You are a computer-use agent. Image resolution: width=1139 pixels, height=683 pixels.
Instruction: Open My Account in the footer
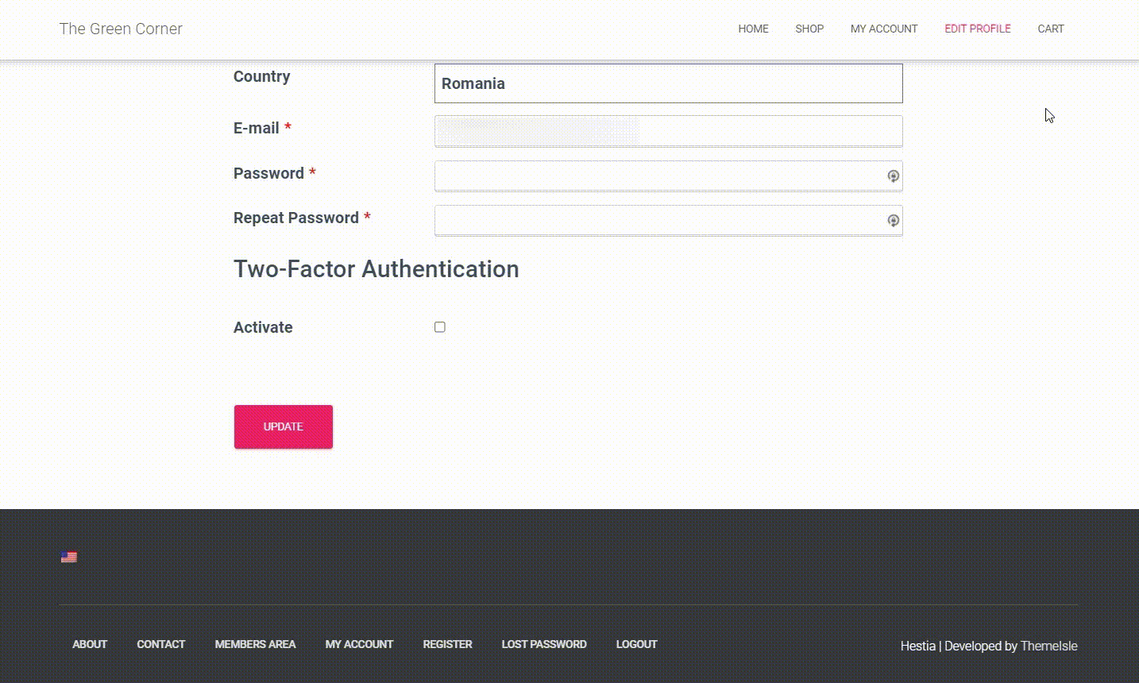(359, 644)
